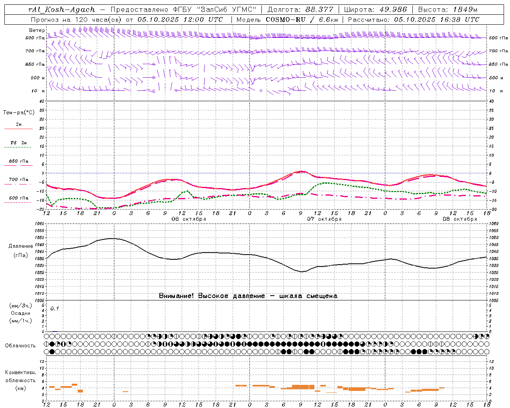
Task: Click the 850 гПа temperature legend entry
Action: [x=19, y=161]
